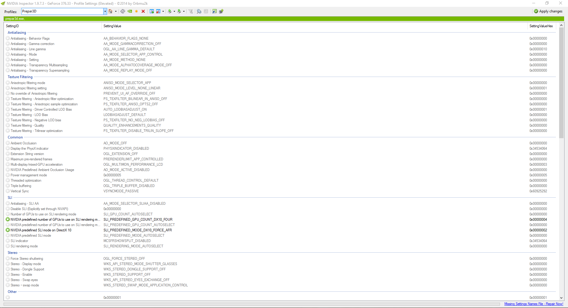Click the gear icon beside SLI indicator

coord(8,241)
